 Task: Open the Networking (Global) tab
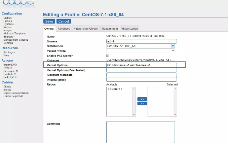(86, 29)
